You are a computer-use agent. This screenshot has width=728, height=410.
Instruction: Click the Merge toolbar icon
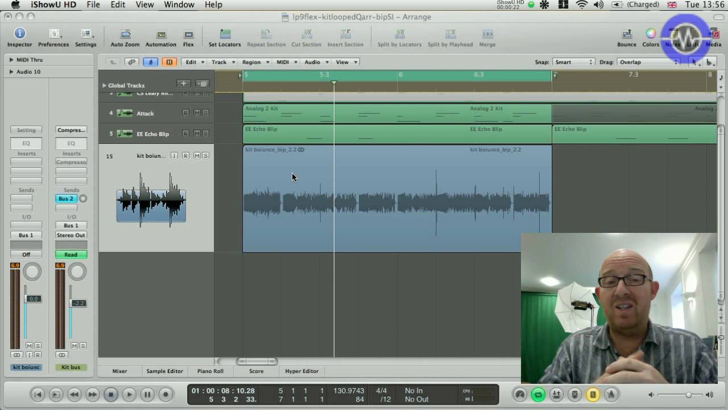487,34
